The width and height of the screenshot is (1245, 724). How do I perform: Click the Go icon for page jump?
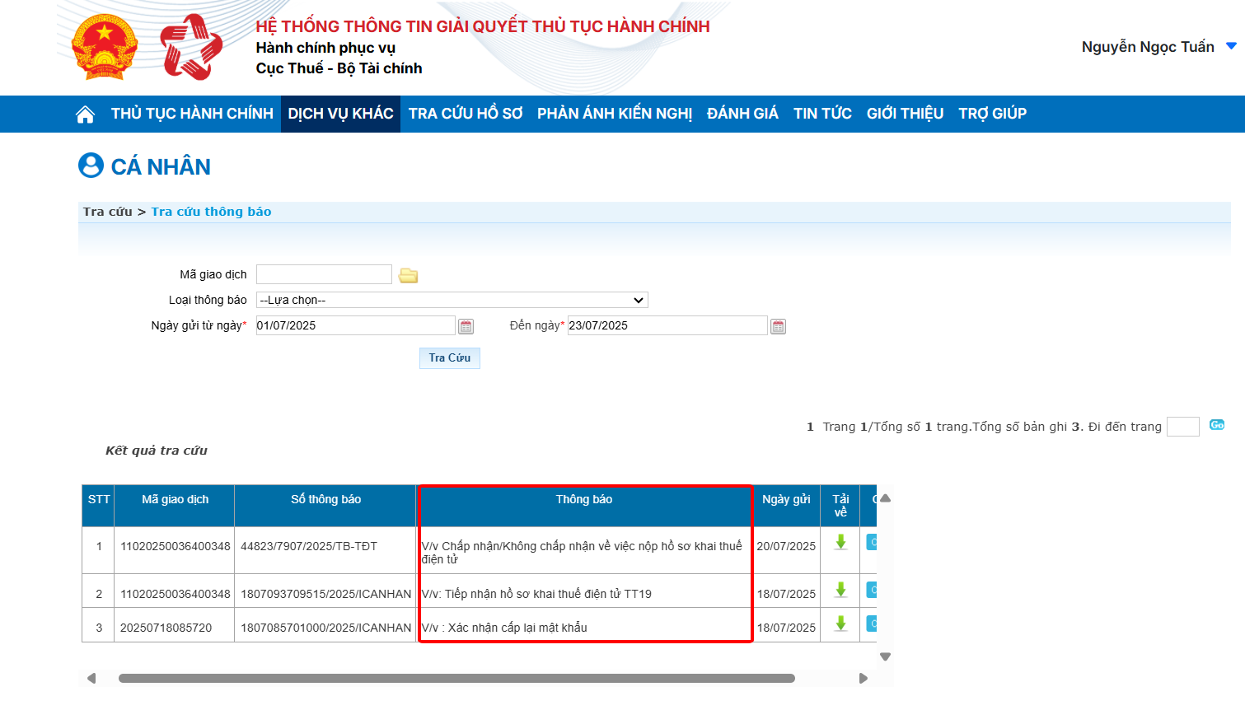tap(1216, 425)
